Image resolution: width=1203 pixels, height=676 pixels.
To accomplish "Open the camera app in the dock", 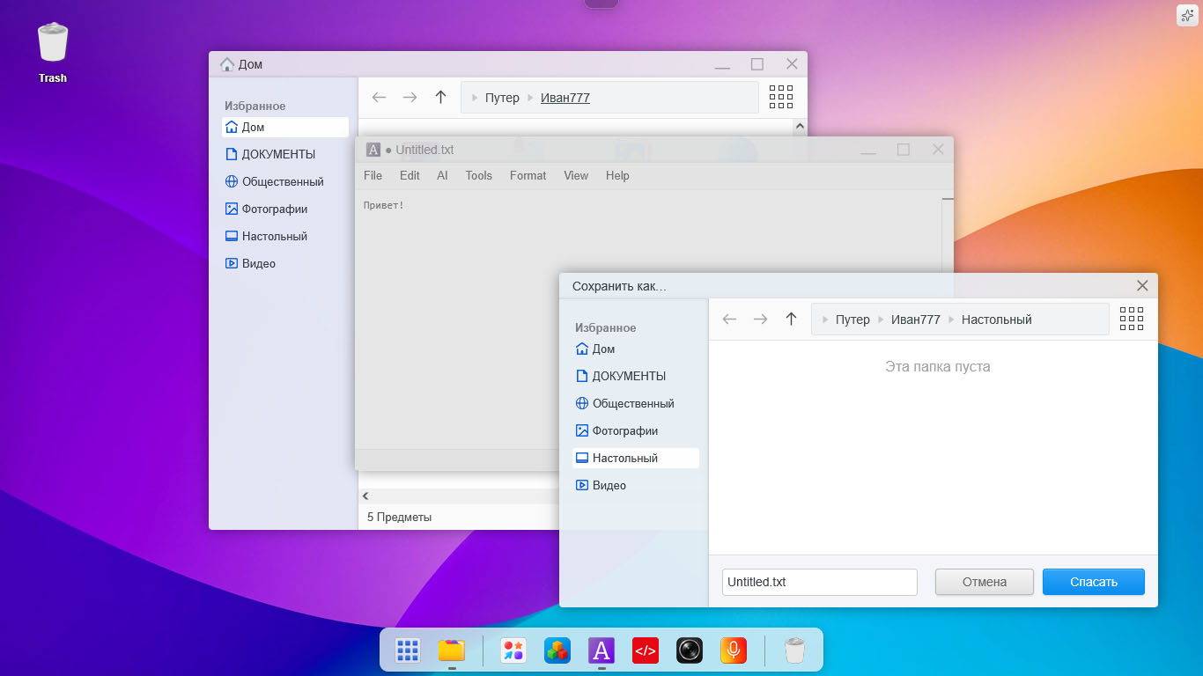I will [690, 650].
